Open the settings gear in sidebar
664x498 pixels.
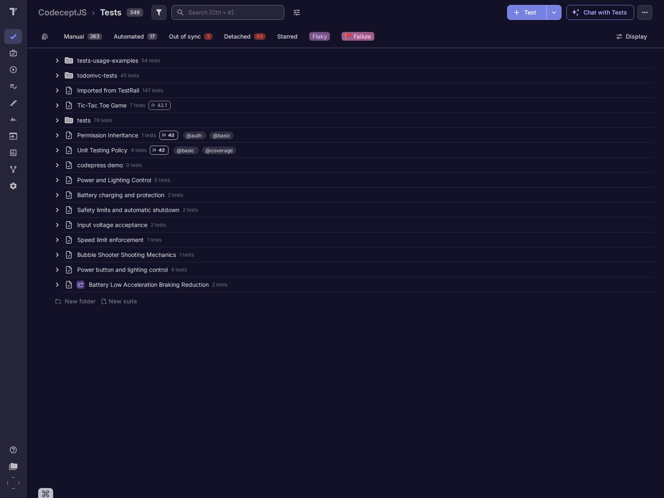point(13,186)
